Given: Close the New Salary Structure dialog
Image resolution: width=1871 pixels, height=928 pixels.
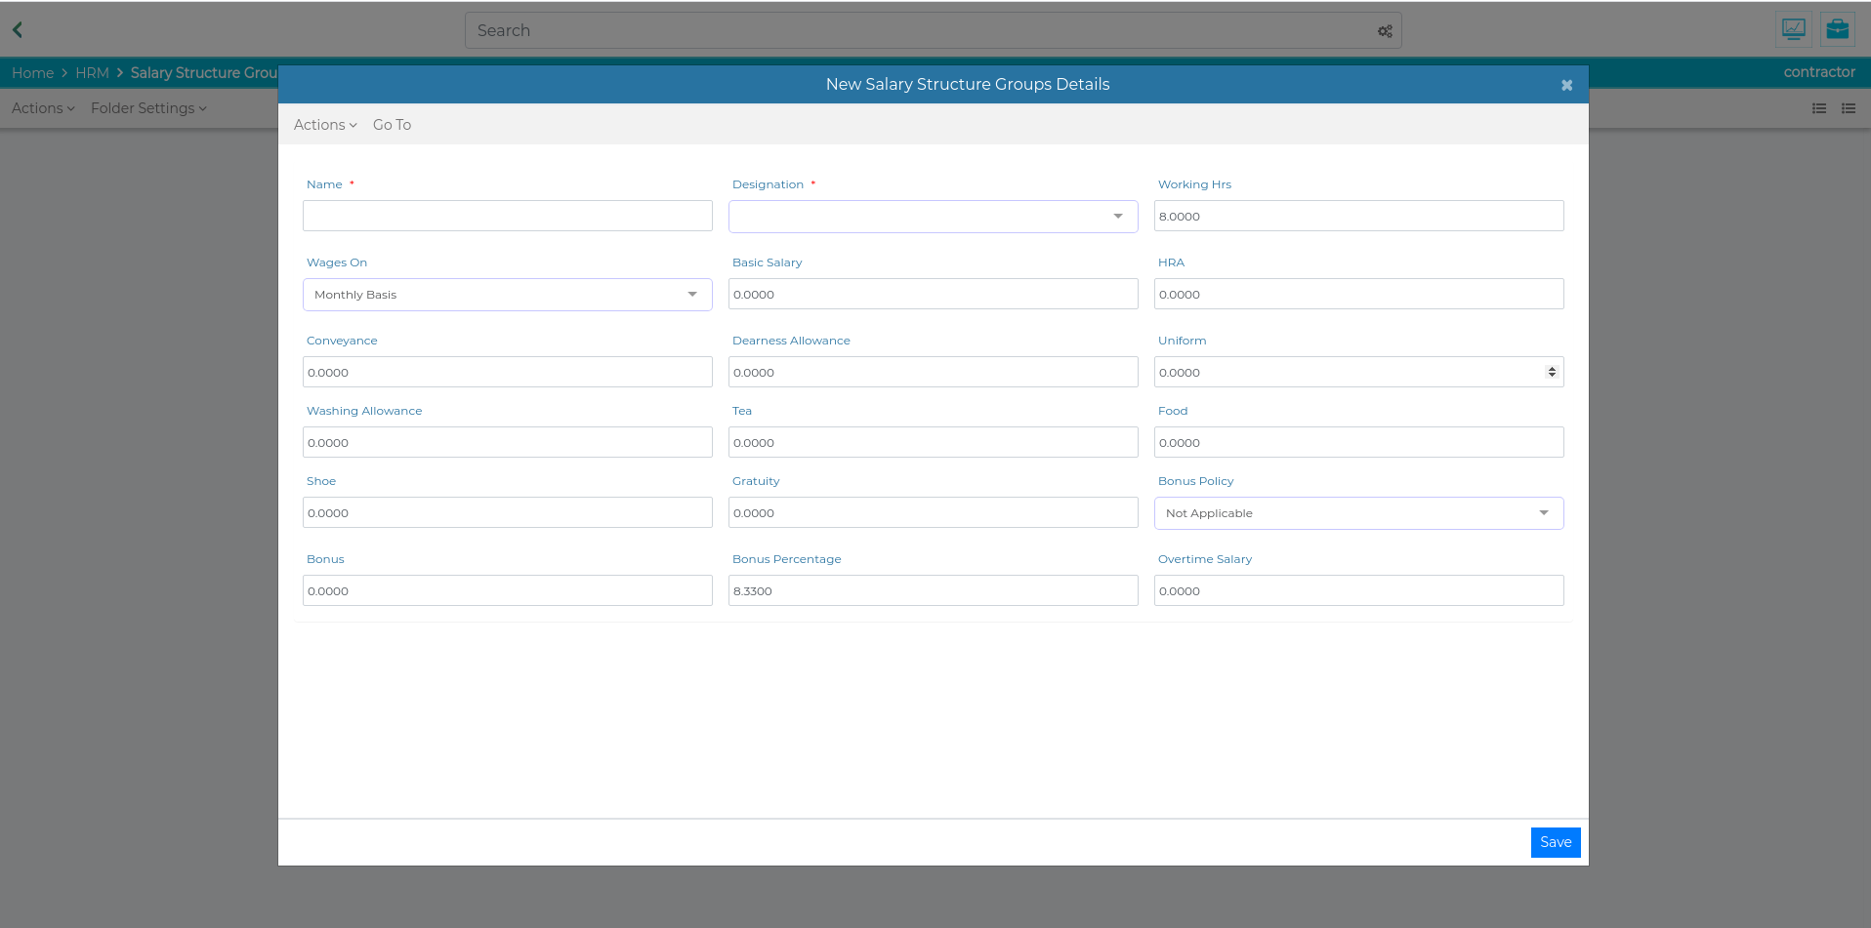Looking at the screenshot, I should point(1566,85).
